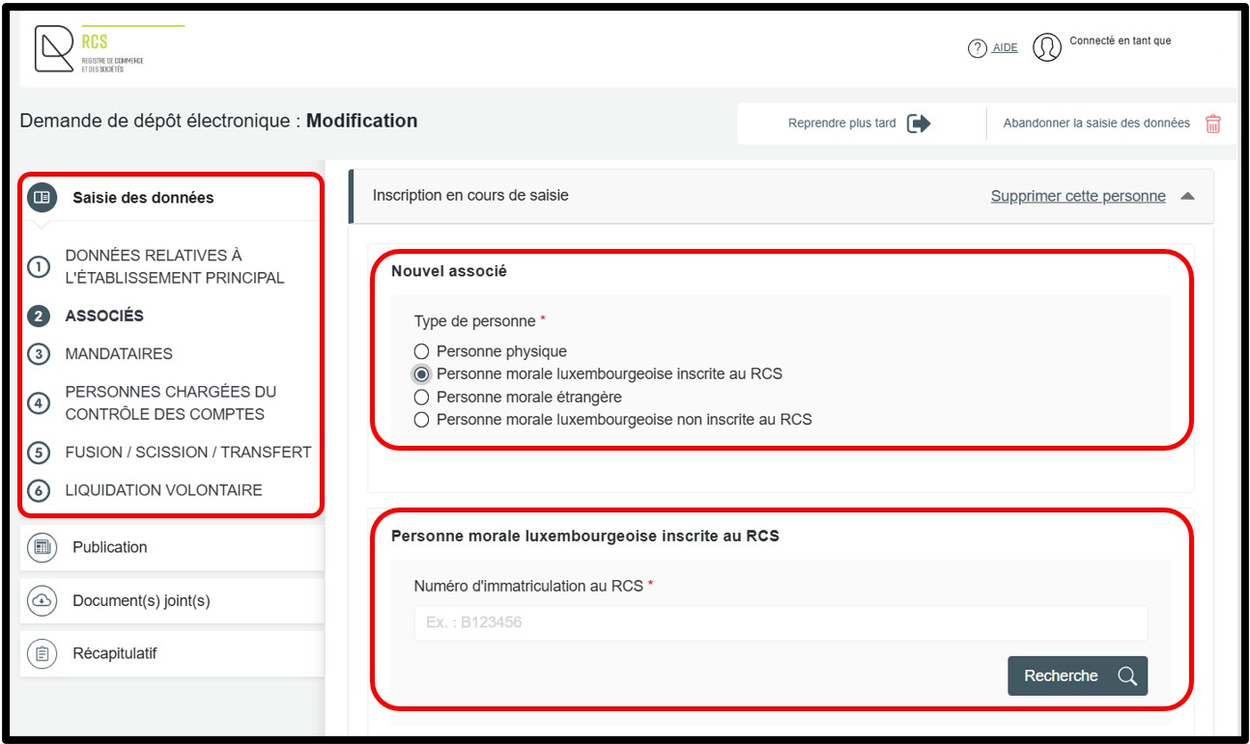Click the Supprimer cette personne link
Screen dimensions: 1250x744
(1077, 196)
